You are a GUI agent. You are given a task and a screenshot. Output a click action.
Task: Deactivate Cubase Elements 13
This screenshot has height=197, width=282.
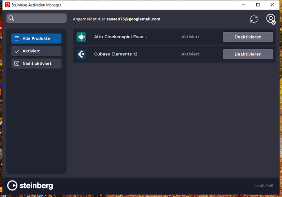coord(248,54)
